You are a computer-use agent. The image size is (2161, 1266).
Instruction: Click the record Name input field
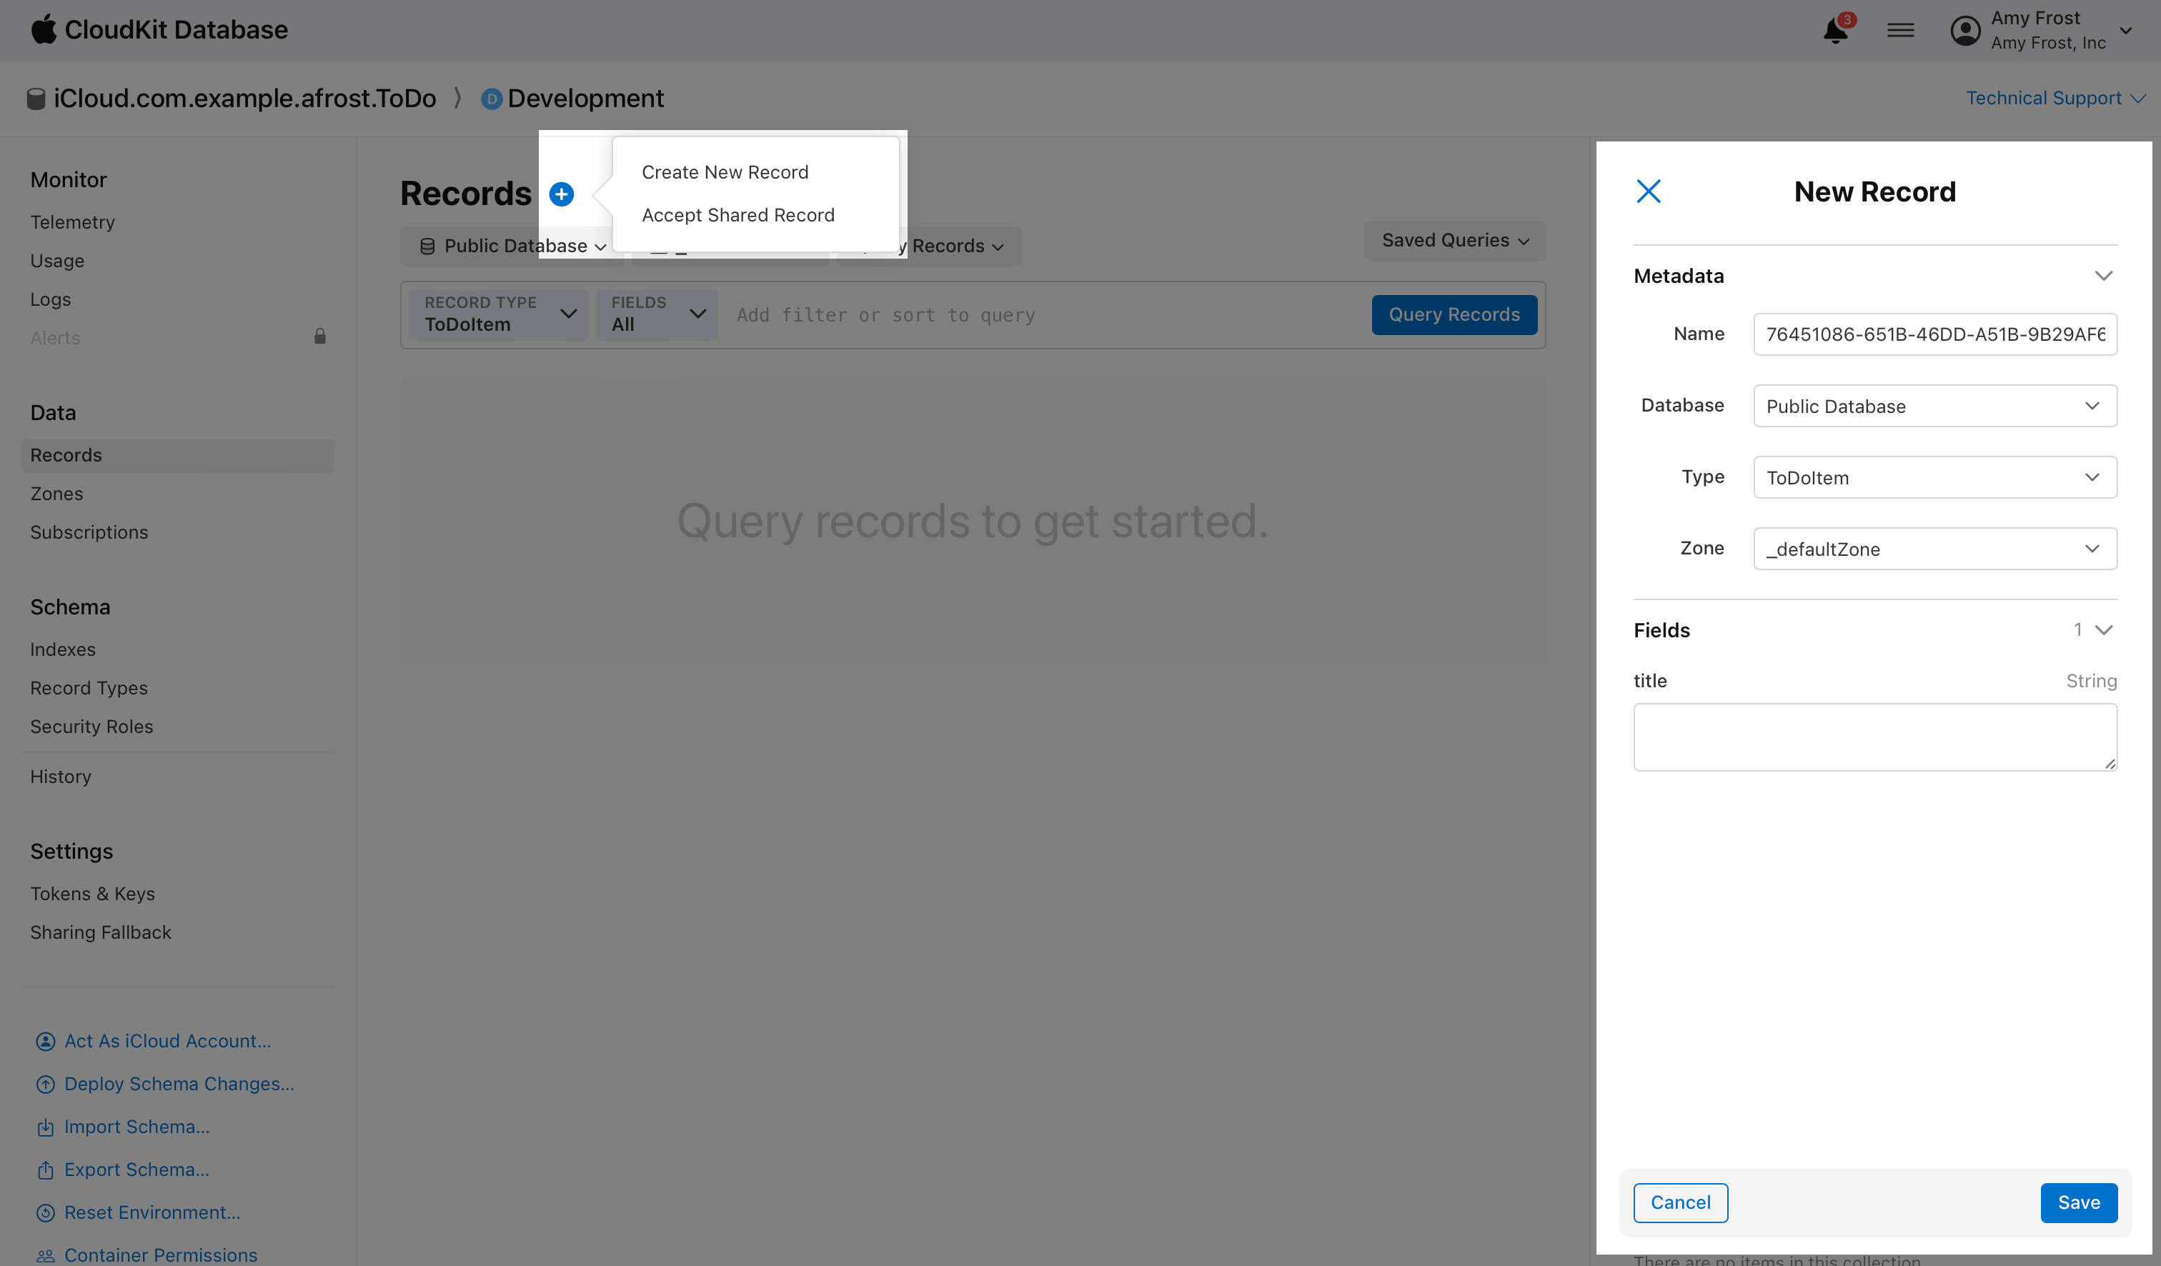coord(1934,334)
